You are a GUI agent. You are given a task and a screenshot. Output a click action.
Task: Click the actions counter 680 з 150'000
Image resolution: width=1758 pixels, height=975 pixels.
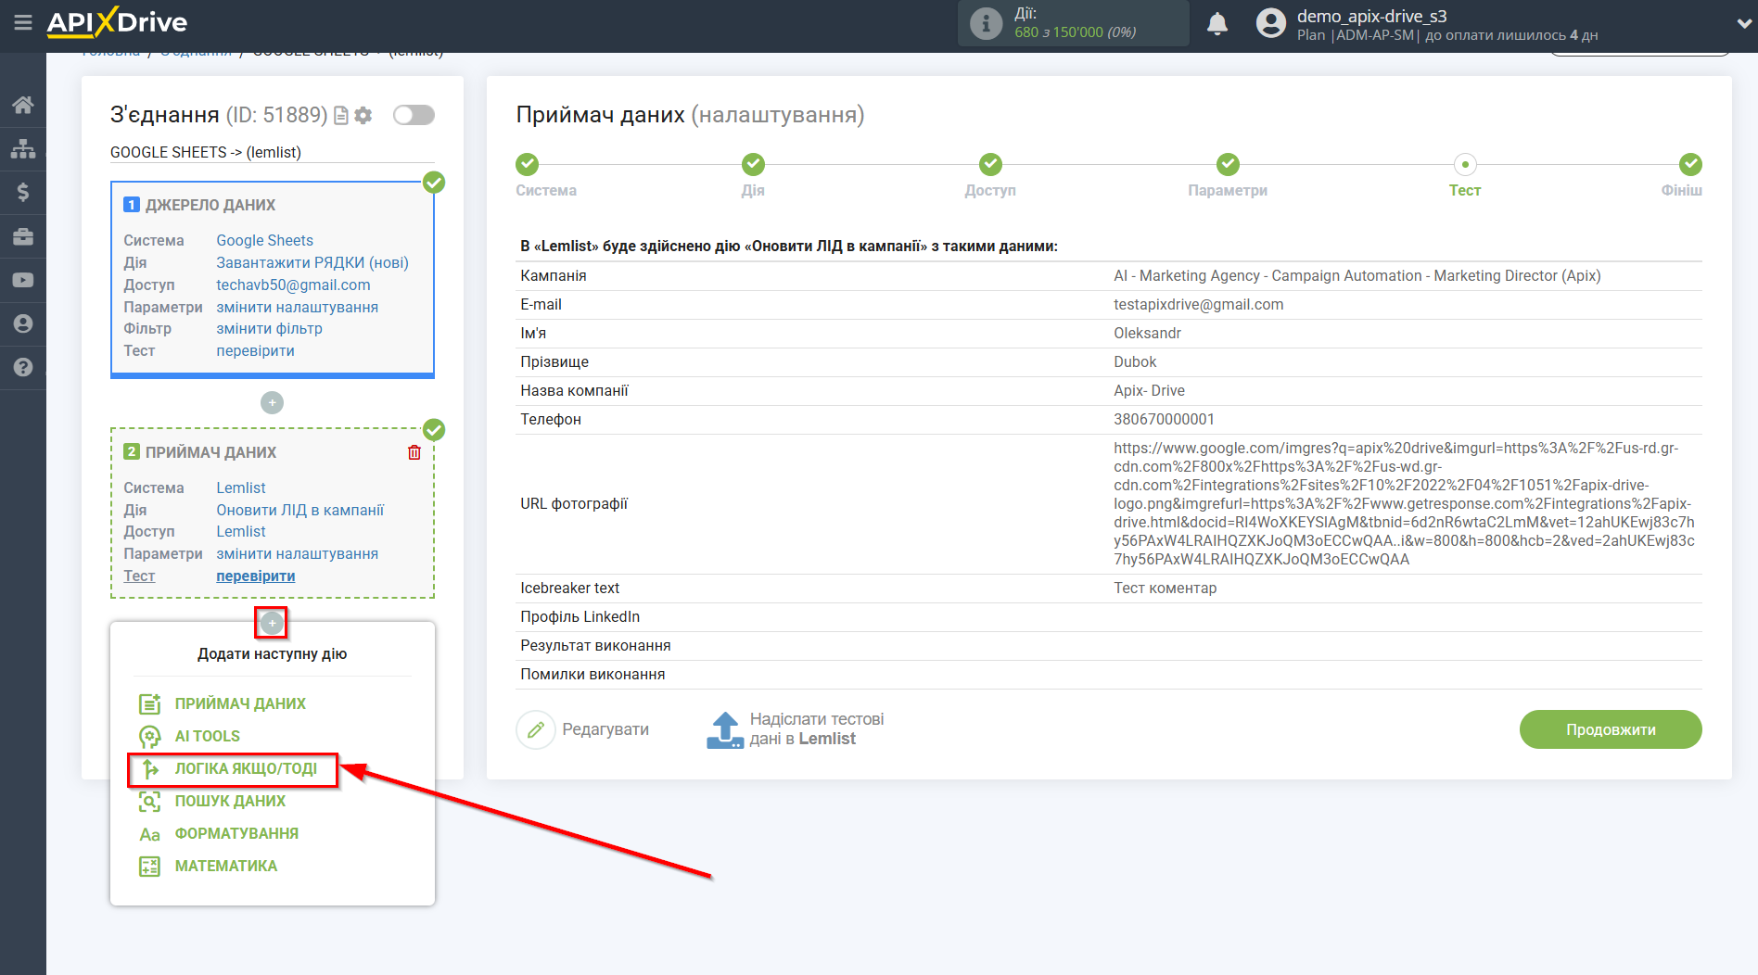point(1075,32)
